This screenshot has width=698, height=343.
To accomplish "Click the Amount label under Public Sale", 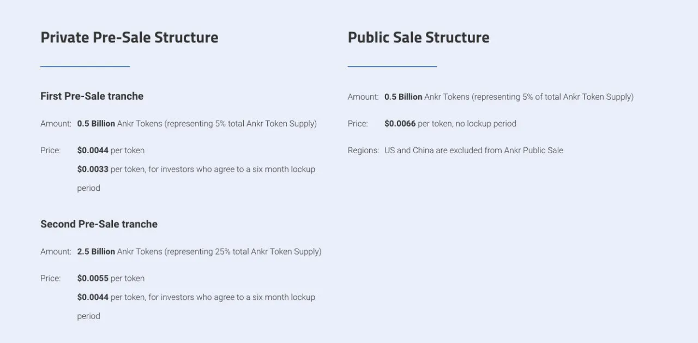I will coord(363,97).
